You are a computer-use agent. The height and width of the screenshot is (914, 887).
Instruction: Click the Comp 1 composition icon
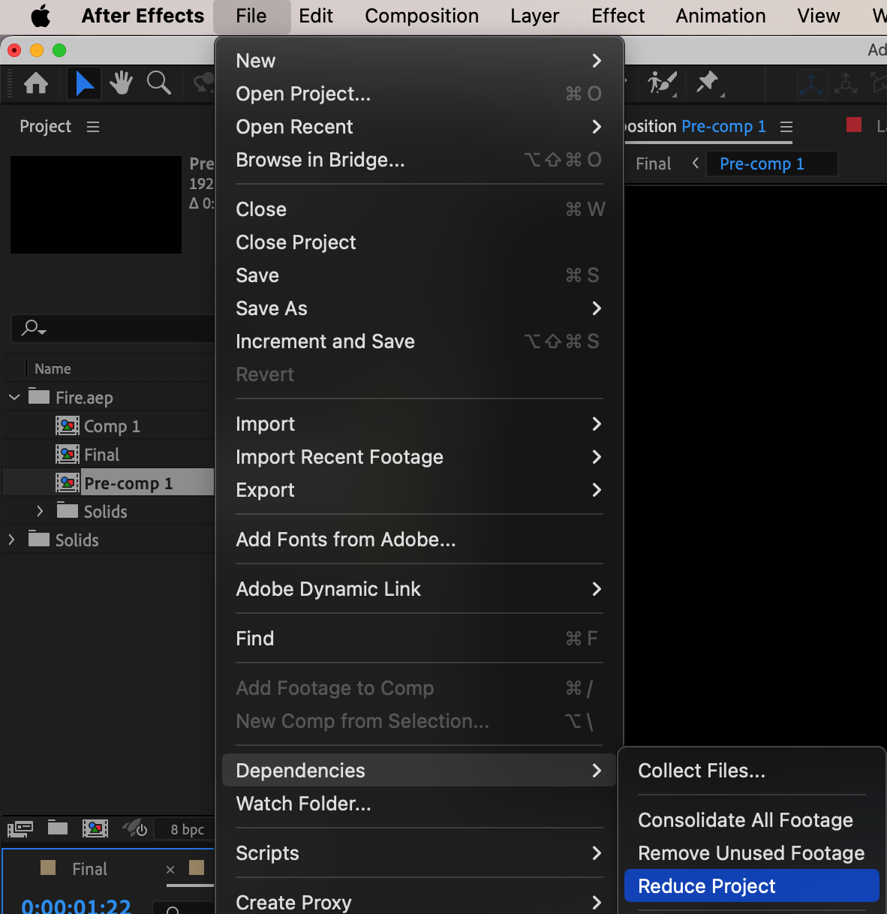(x=68, y=426)
